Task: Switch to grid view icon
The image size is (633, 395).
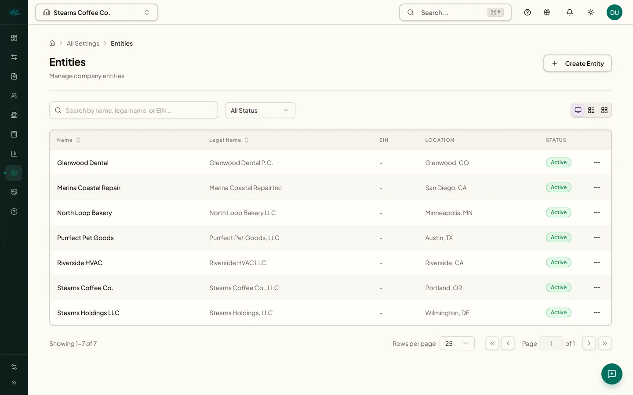Action: pyautogui.click(x=604, y=110)
